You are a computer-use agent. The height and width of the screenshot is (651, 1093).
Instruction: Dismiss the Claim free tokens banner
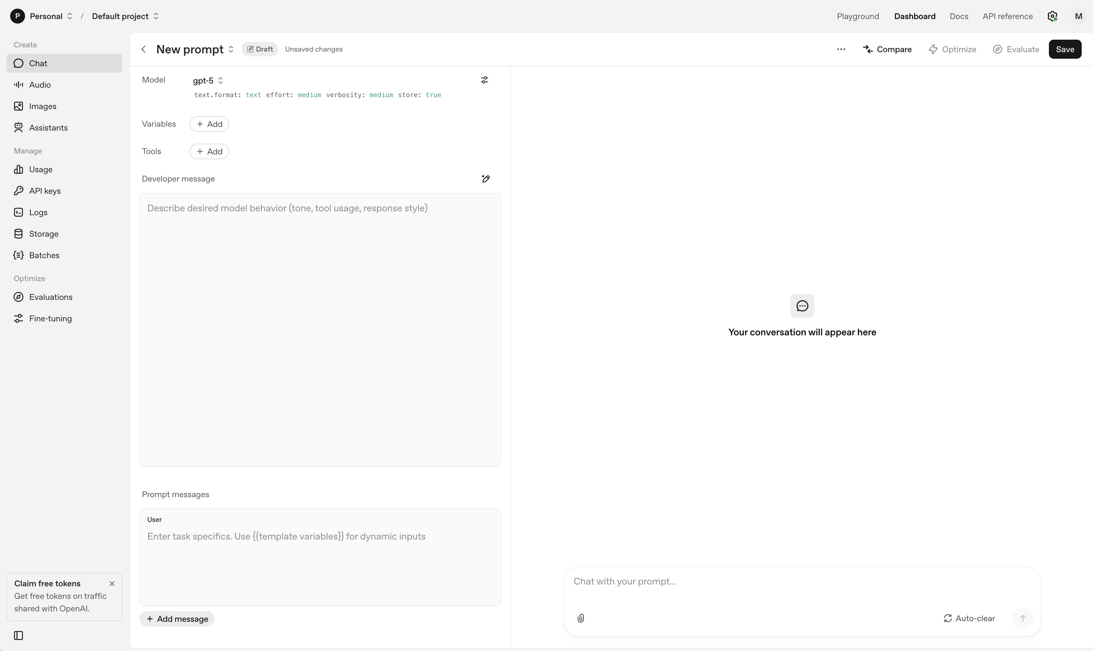112,583
